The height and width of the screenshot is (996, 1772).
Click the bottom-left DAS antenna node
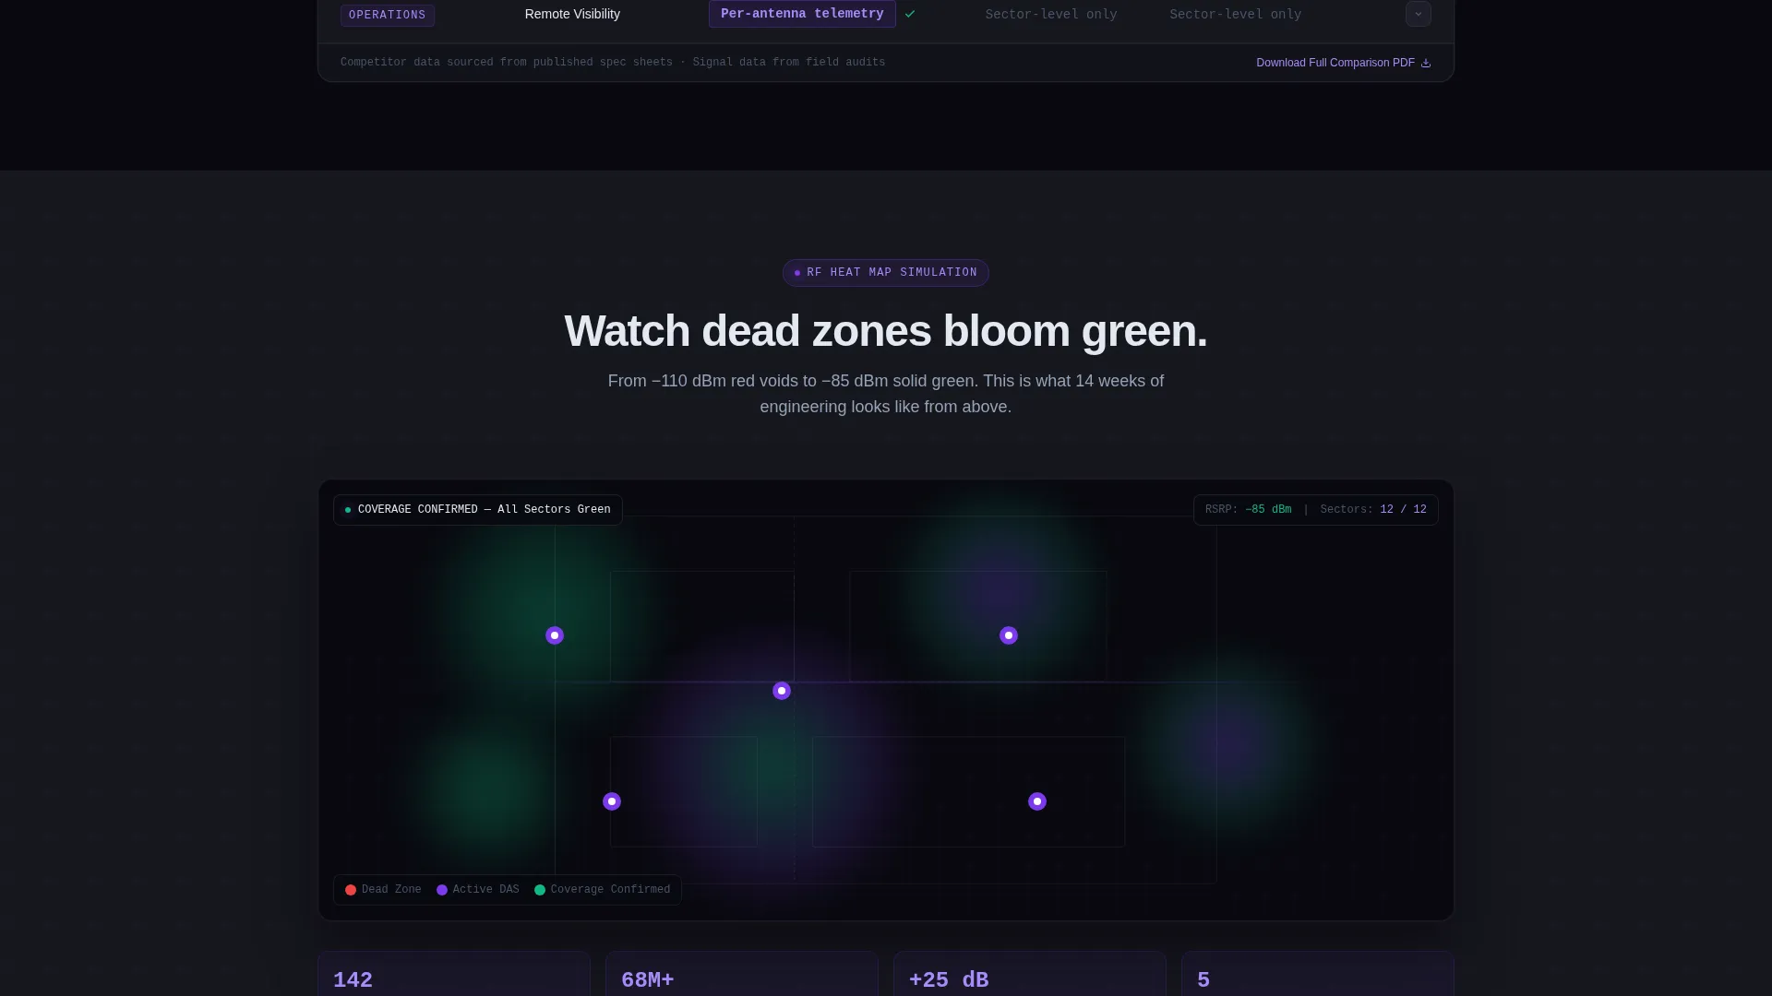point(611,801)
